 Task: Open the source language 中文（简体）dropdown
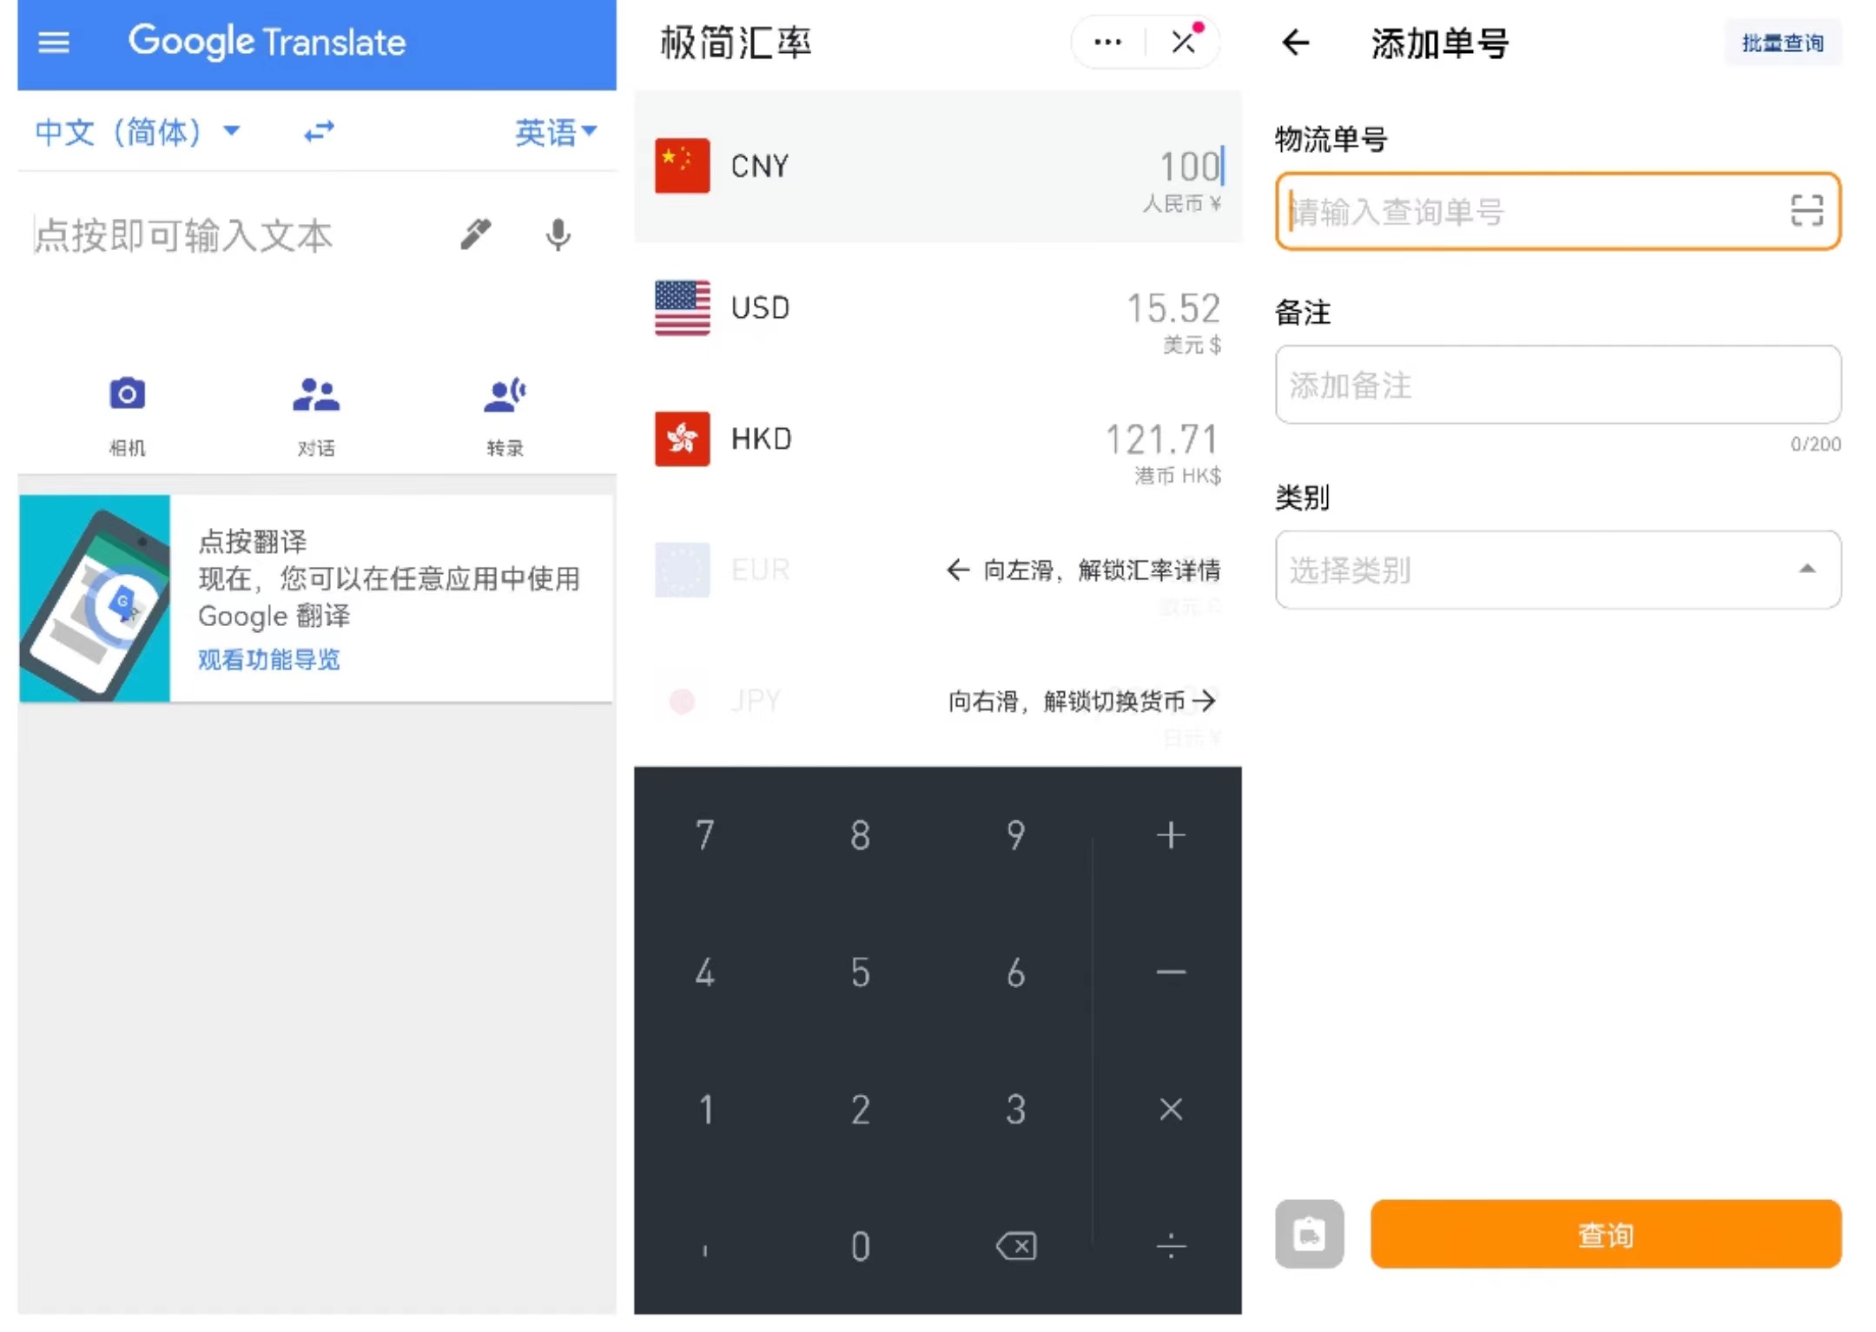[135, 132]
